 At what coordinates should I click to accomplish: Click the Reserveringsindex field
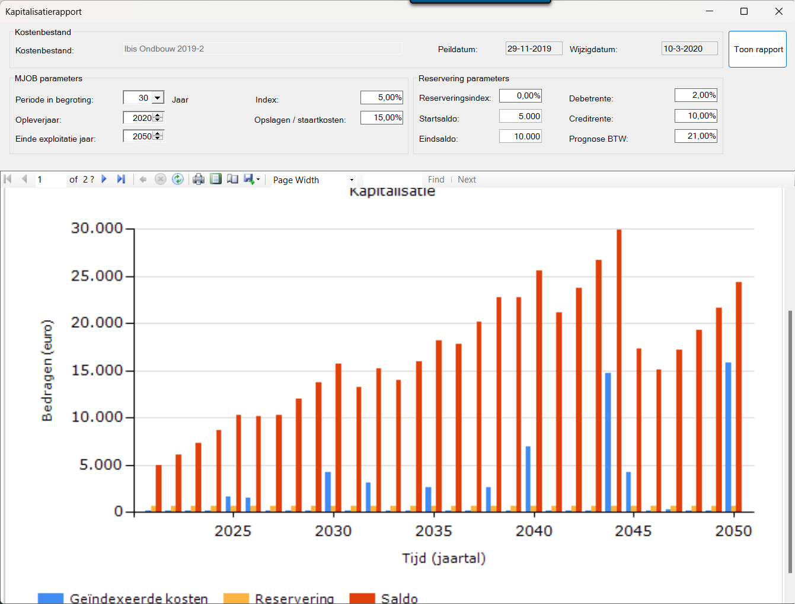[x=521, y=95]
